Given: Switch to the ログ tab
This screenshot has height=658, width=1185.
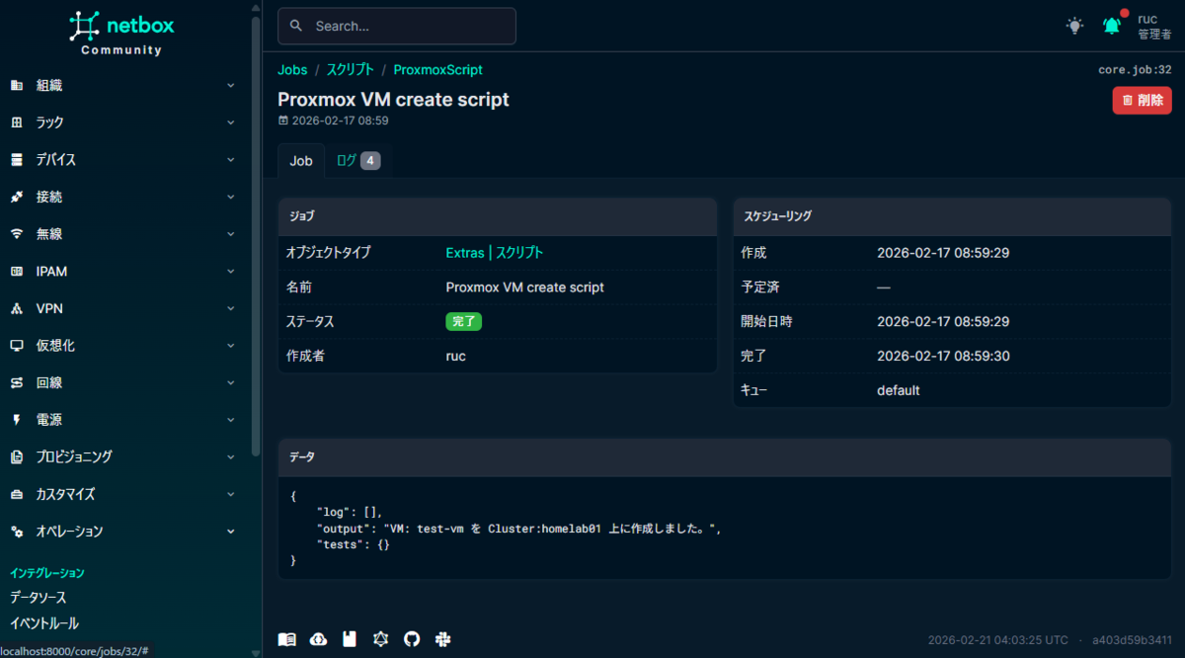Looking at the screenshot, I should coord(358,161).
